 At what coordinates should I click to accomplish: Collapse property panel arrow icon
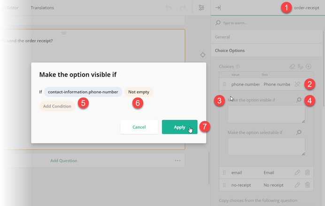click(218, 8)
